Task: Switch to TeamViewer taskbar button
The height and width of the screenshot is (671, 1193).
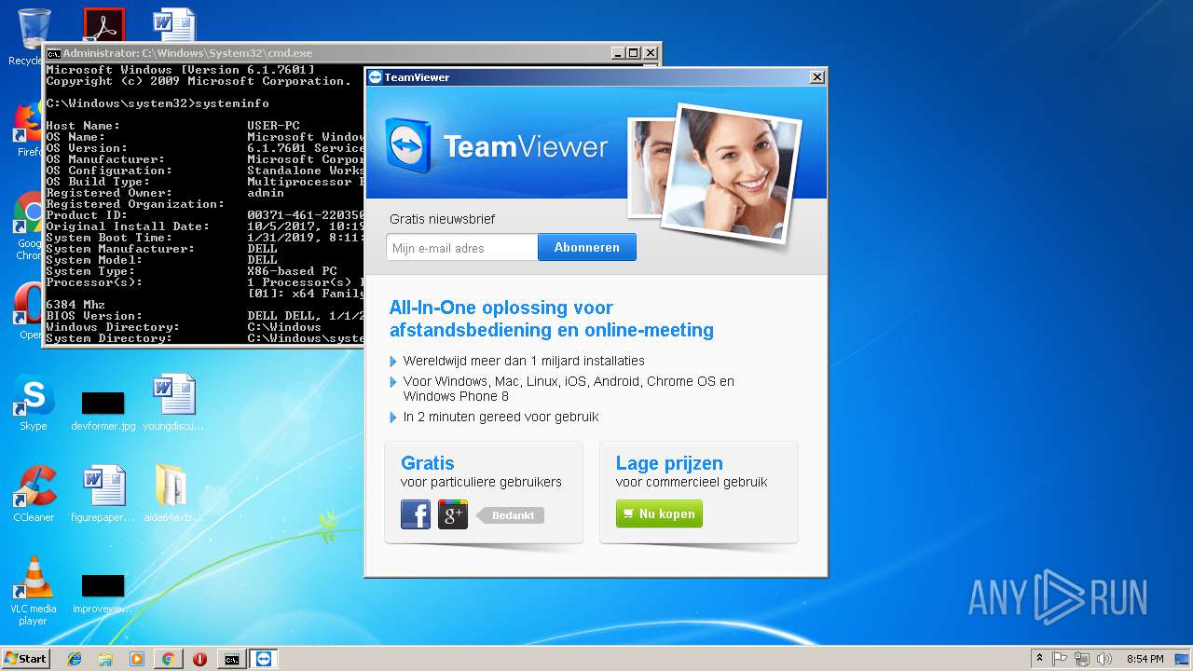Action: click(x=264, y=659)
